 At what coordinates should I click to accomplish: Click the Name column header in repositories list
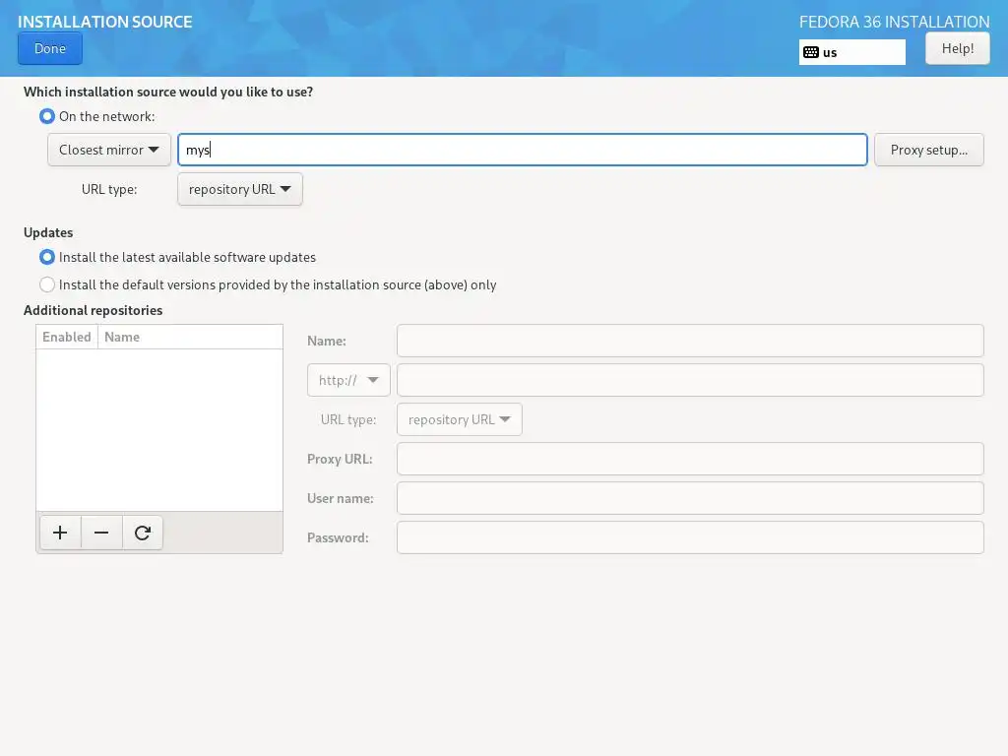pos(190,337)
